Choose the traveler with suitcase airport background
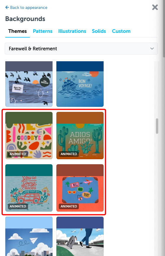Screen dimensions: 165x256 click(80, 236)
